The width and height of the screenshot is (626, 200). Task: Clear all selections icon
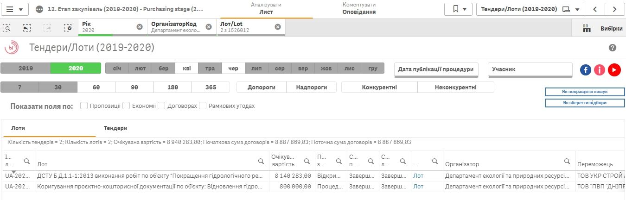68,28
